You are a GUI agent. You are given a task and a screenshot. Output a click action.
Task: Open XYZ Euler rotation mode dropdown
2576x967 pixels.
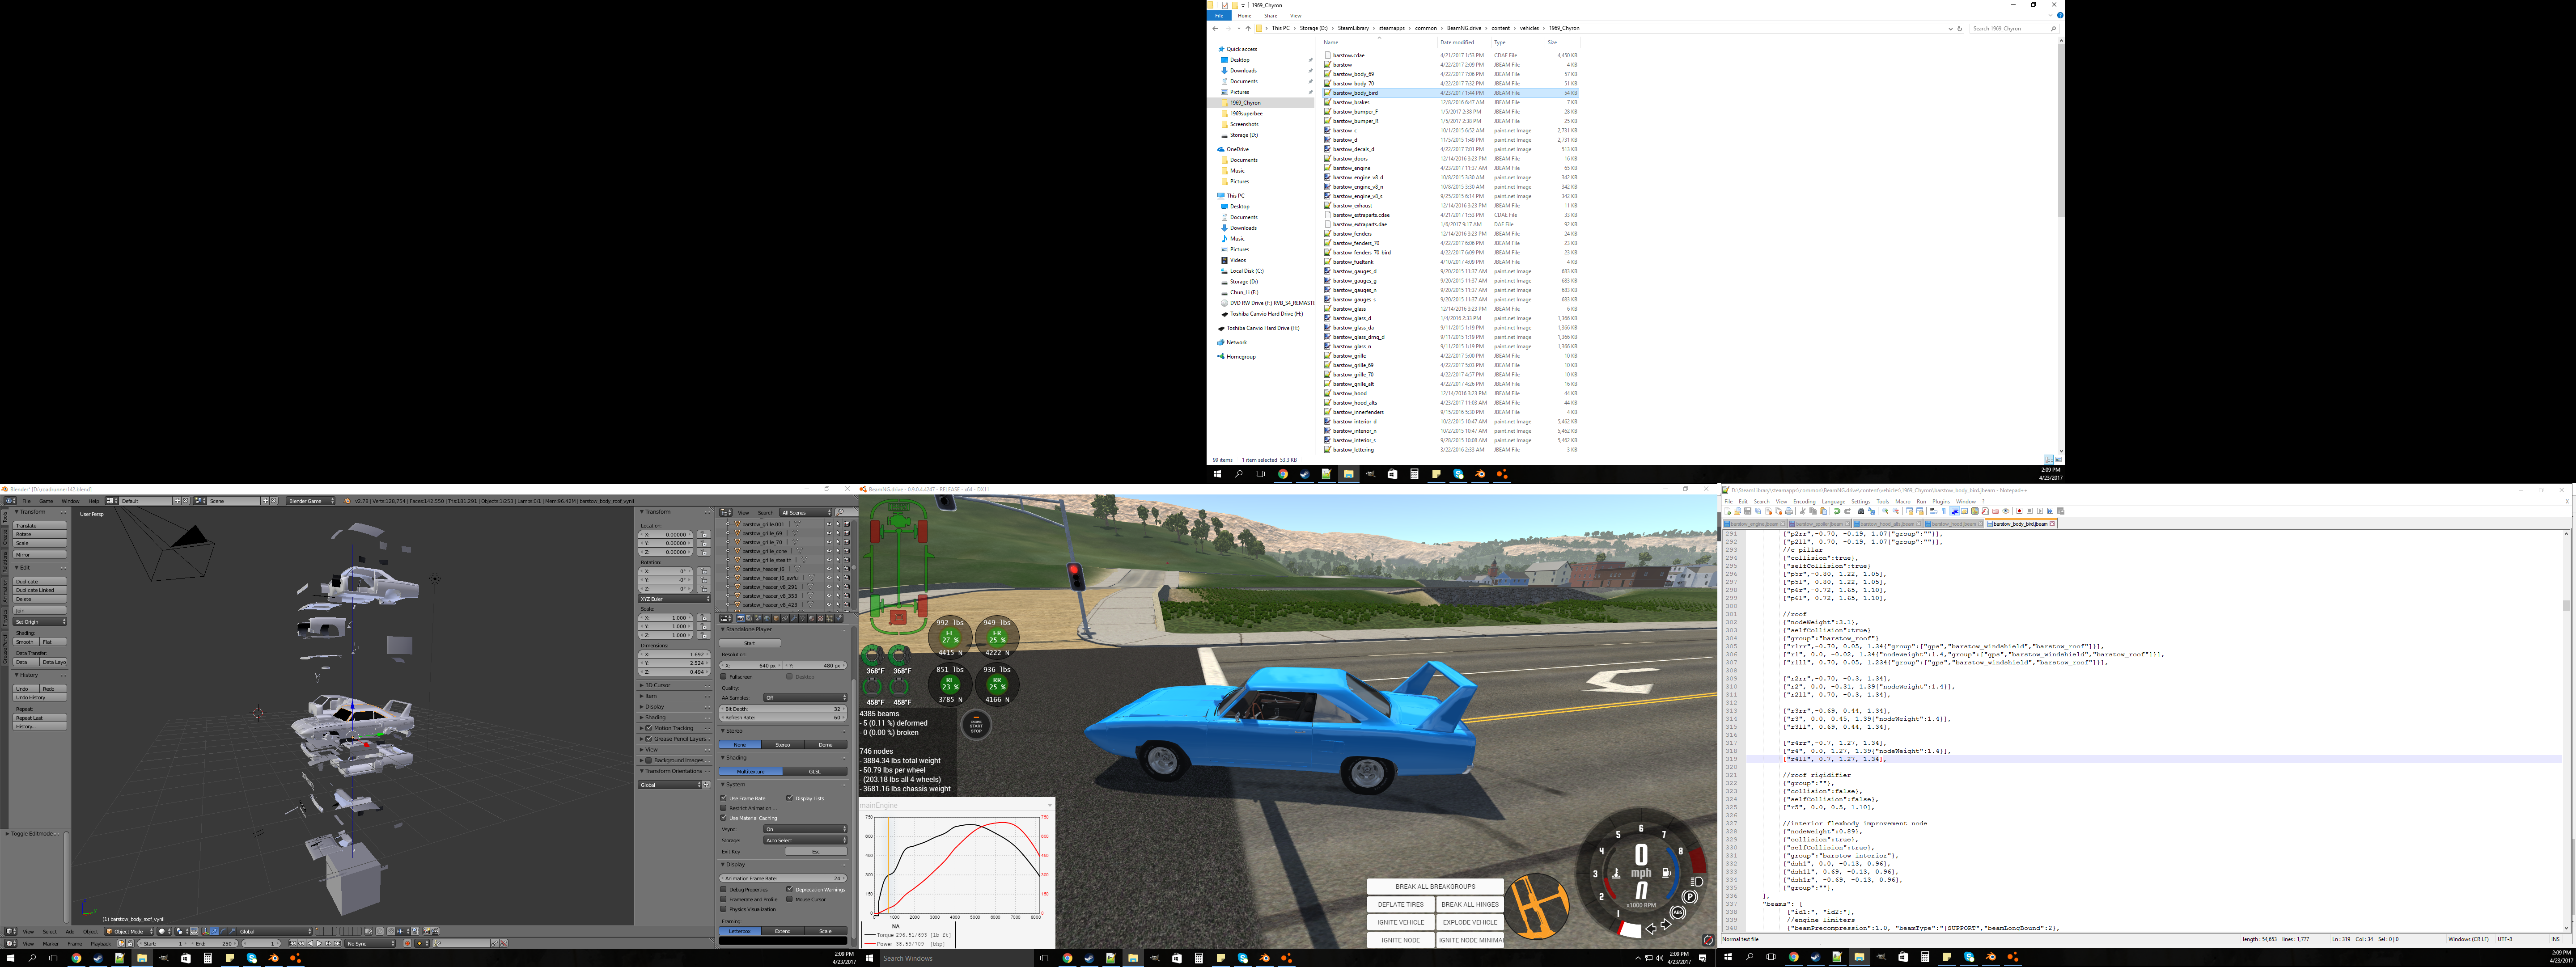click(x=674, y=599)
